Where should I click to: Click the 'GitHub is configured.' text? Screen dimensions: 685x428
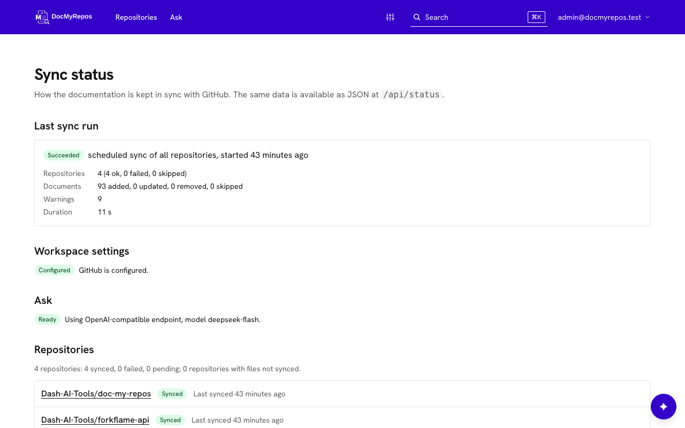pyautogui.click(x=113, y=270)
